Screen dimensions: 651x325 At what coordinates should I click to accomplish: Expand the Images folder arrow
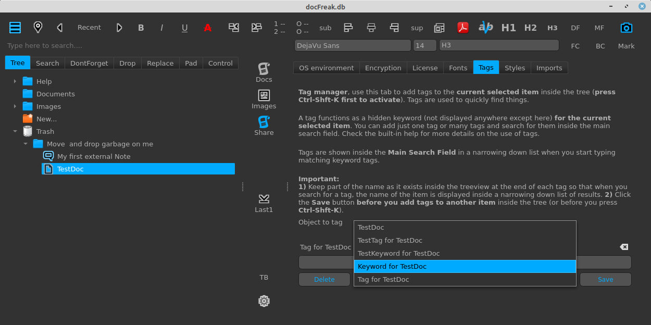15,106
